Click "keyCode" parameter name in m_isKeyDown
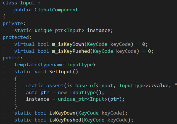The height and width of the screenshot is (124, 177). tap(120, 44)
